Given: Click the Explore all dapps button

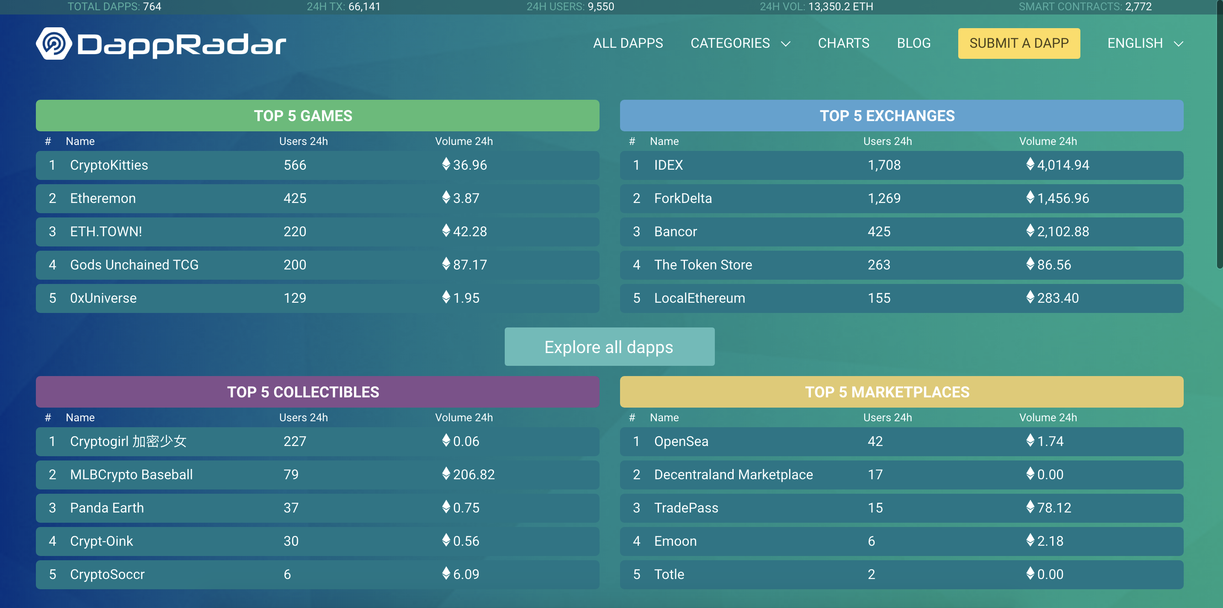Looking at the screenshot, I should (609, 346).
